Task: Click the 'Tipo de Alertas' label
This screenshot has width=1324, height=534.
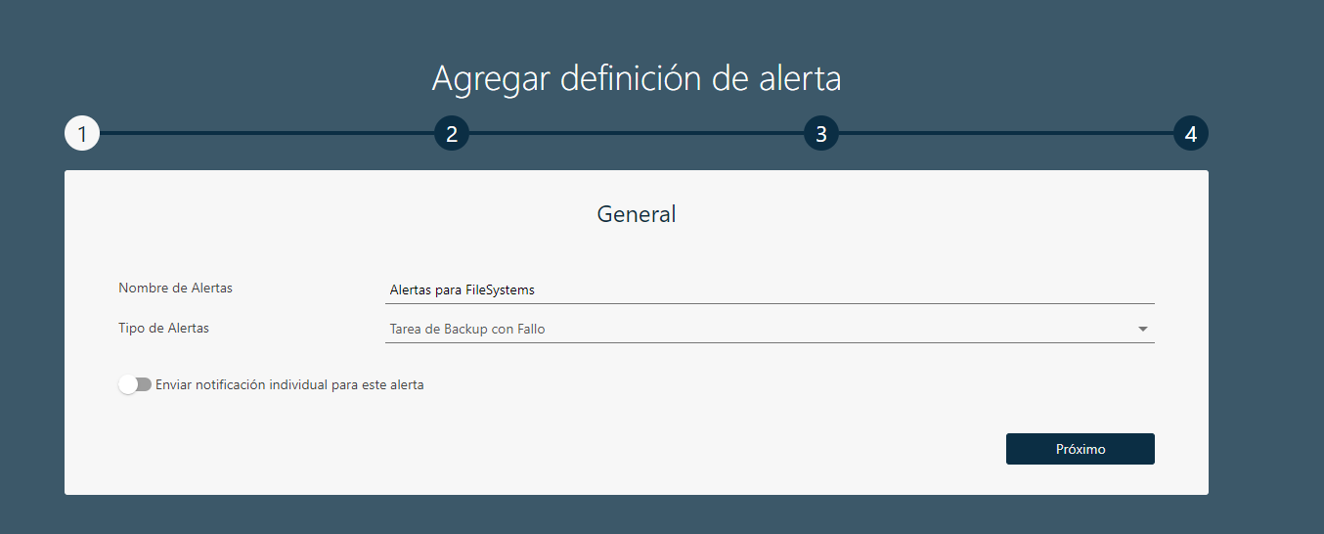Action: (163, 329)
